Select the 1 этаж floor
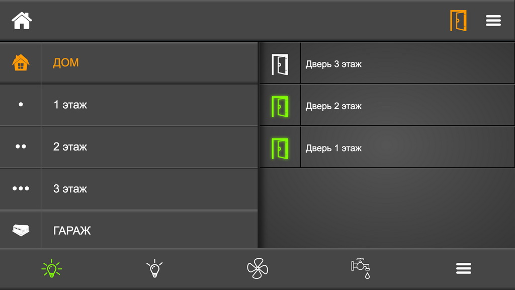This screenshot has width=515, height=290. (129, 105)
